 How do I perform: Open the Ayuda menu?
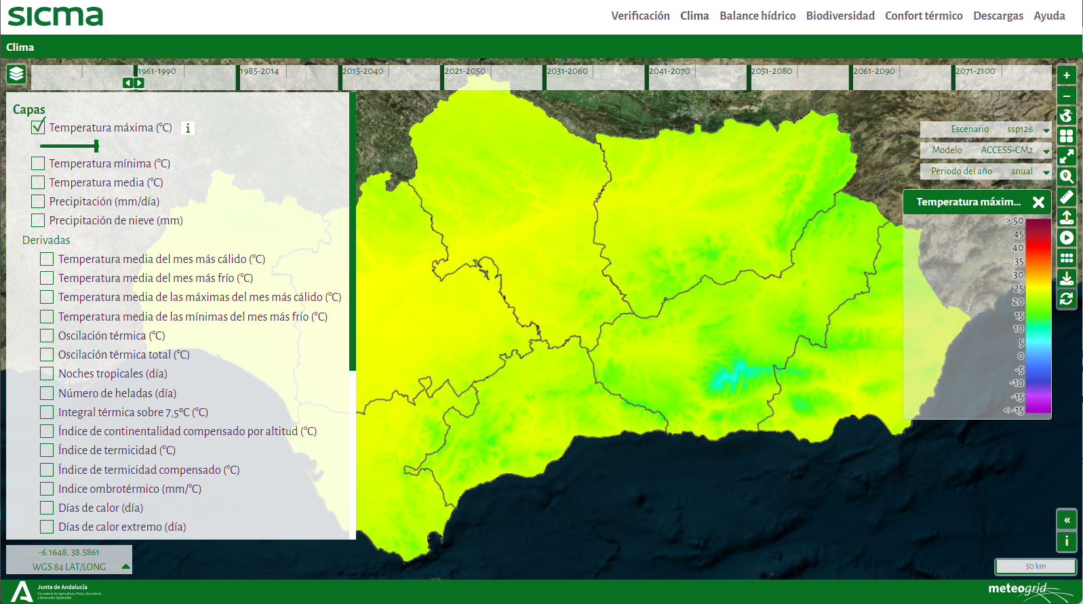pos(1049,16)
